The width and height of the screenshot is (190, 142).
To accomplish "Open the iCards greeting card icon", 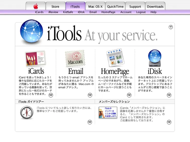I will tap(35, 58).
